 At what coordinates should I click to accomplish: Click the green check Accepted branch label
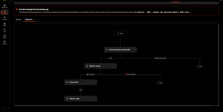pyautogui.click(x=90, y=74)
